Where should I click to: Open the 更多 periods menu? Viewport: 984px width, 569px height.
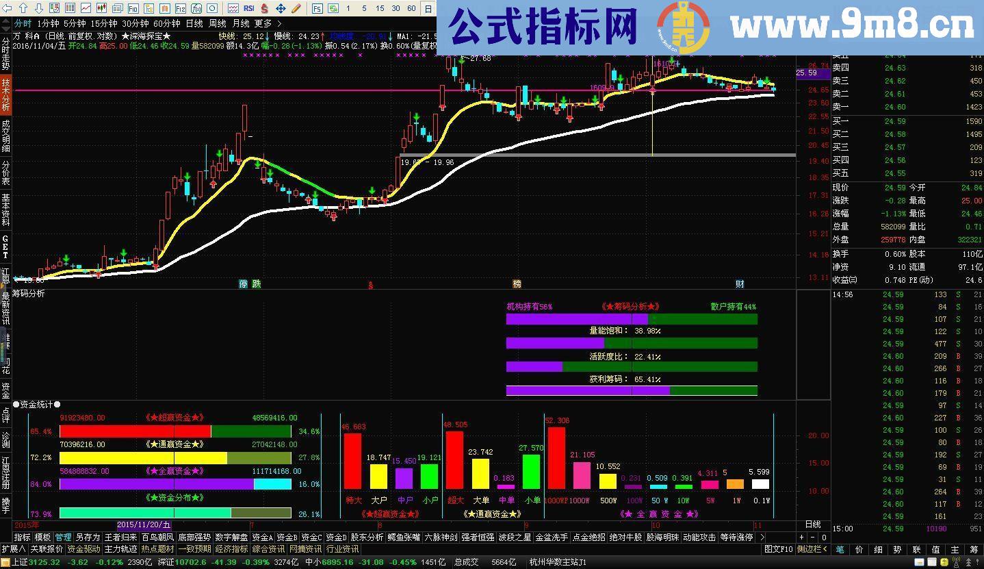[261, 23]
